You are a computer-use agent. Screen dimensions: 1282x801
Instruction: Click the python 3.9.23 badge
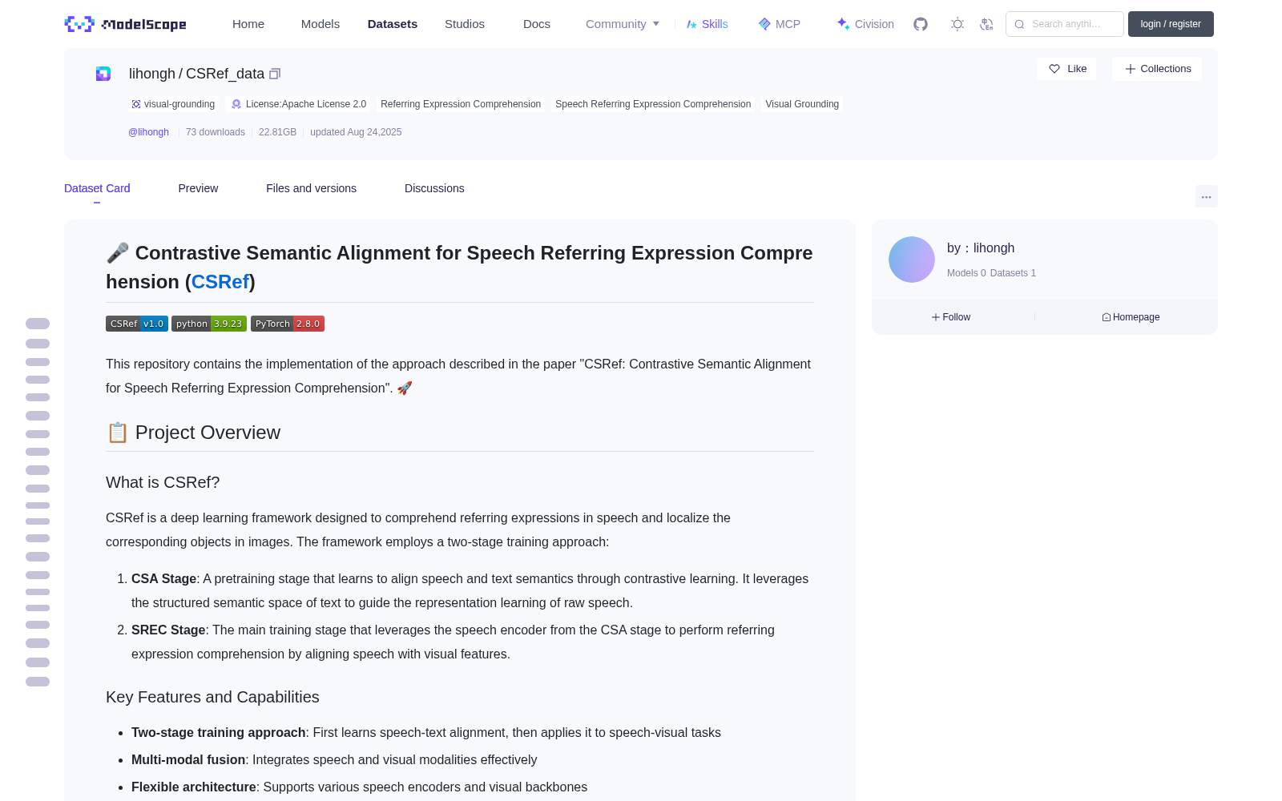[x=209, y=324]
